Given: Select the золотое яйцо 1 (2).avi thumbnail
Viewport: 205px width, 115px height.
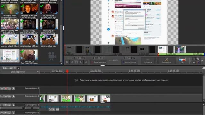Looking at the screenshot, I should coord(29,40).
